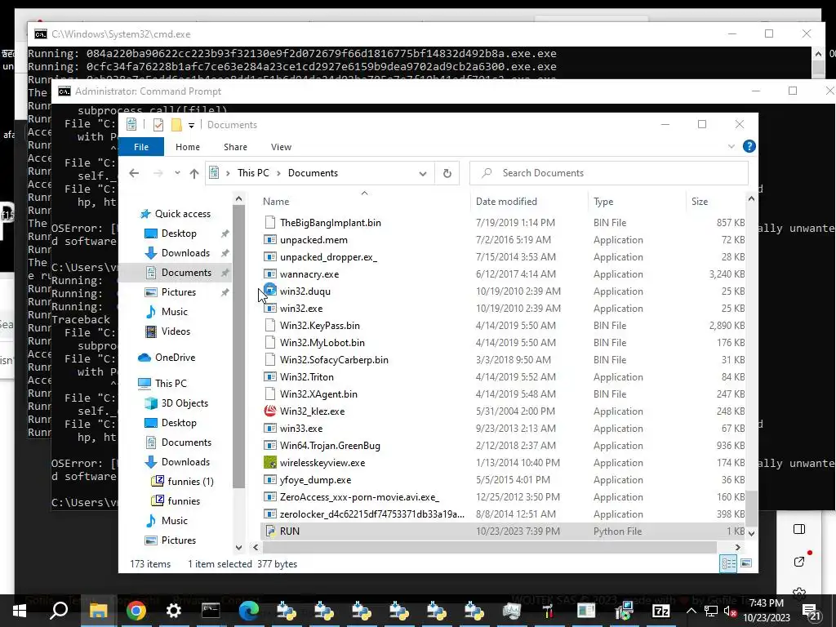The height and width of the screenshot is (627, 836).
Task: Open the Quick Access Toolbar customize dropdown
Action: (191, 125)
